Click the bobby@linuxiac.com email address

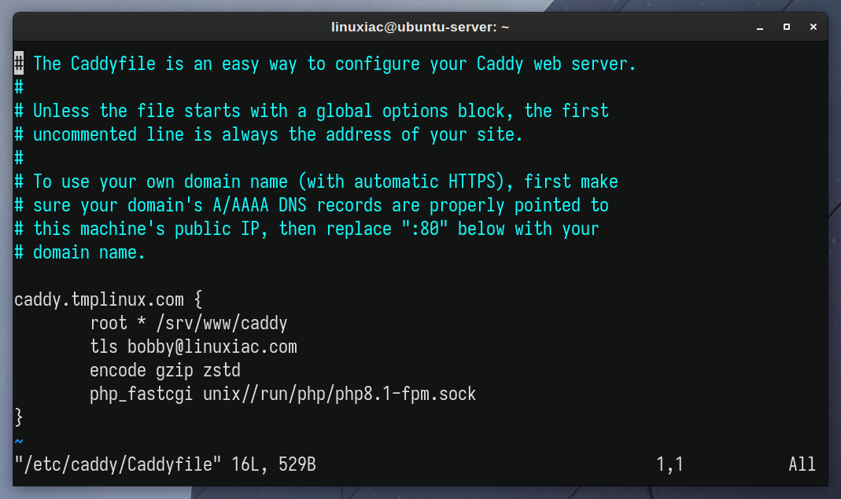[212, 347]
